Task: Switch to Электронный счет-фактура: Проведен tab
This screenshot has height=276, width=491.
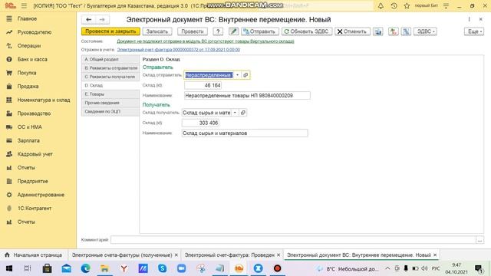Action: click(229, 255)
